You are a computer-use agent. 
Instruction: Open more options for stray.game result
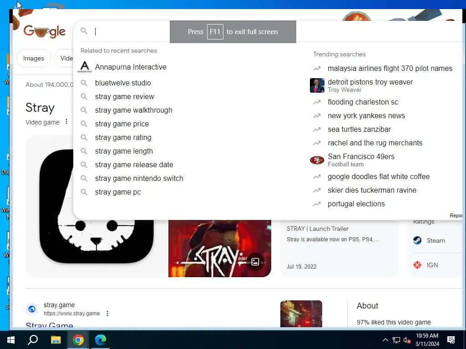pyautogui.click(x=107, y=314)
